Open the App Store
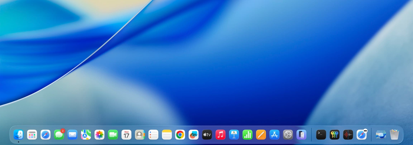This screenshot has height=145, width=413. click(x=274, y=135)
